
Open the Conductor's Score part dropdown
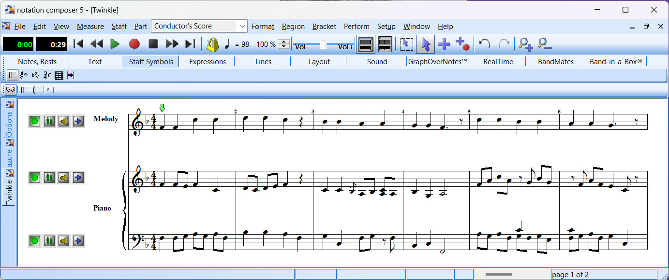(242, 27)
